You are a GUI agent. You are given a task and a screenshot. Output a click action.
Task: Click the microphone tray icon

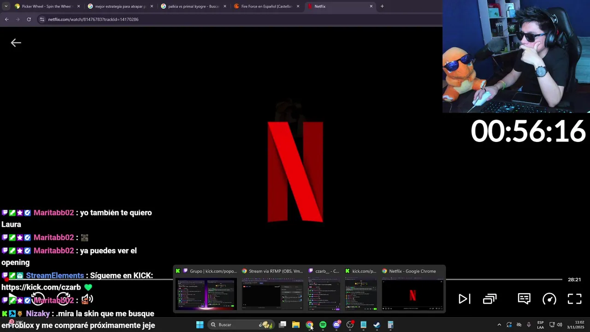(x=529, y=325)
